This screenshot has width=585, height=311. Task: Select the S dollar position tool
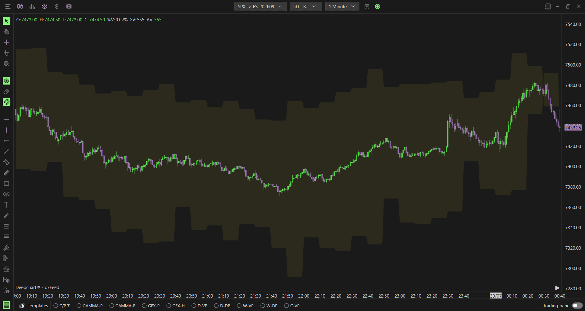point(6,290)
